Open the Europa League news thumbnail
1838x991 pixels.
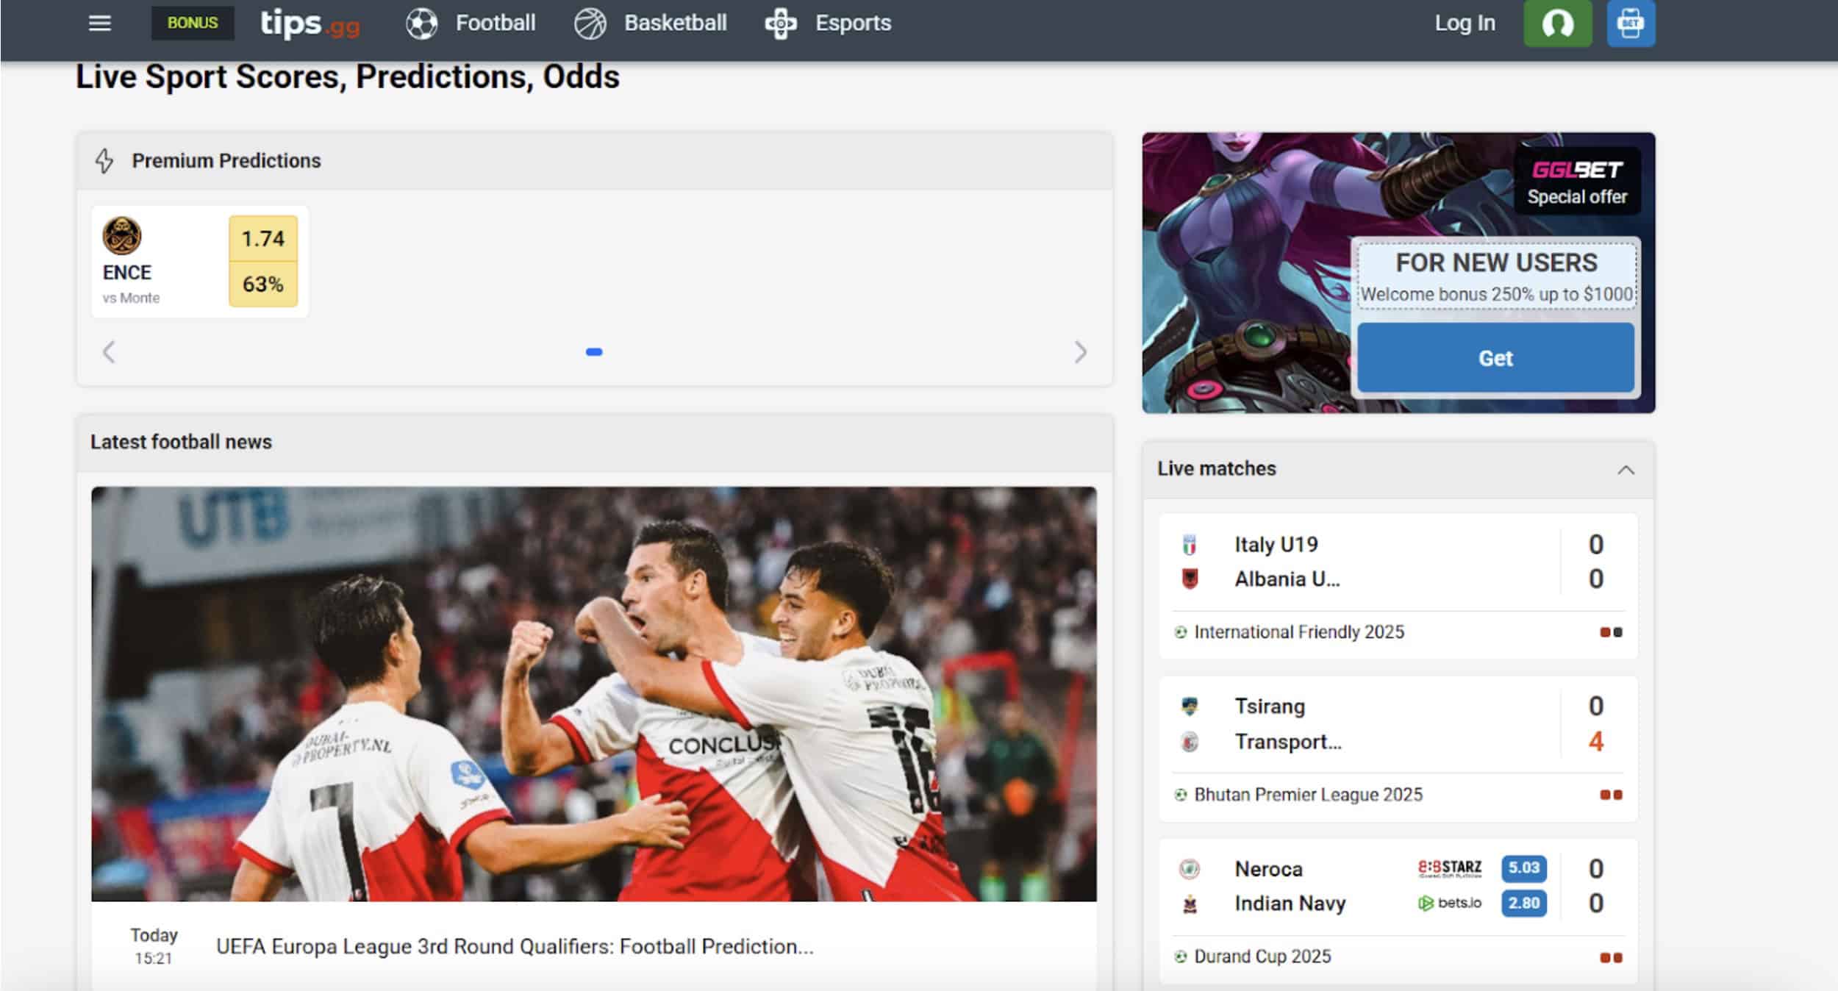[593, 693]
